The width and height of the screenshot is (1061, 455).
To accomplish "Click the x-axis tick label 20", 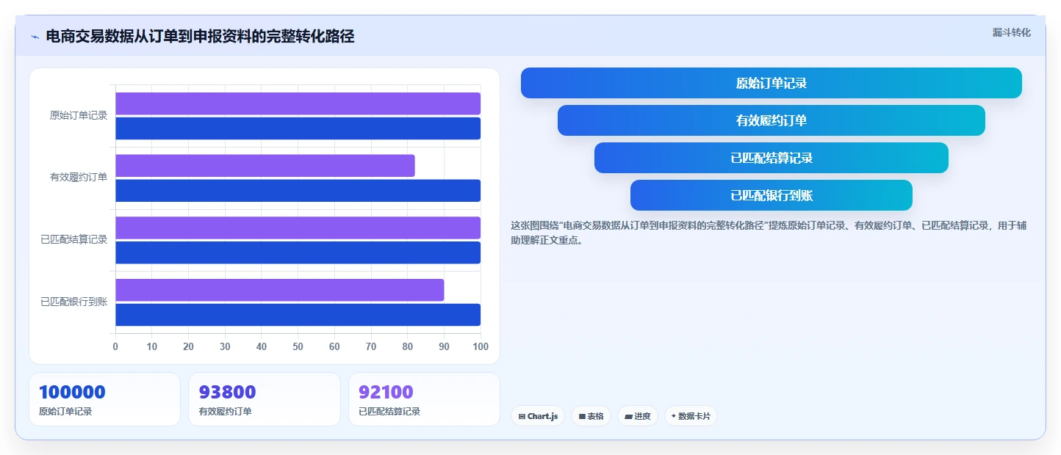I will click(x=188, y=347).
